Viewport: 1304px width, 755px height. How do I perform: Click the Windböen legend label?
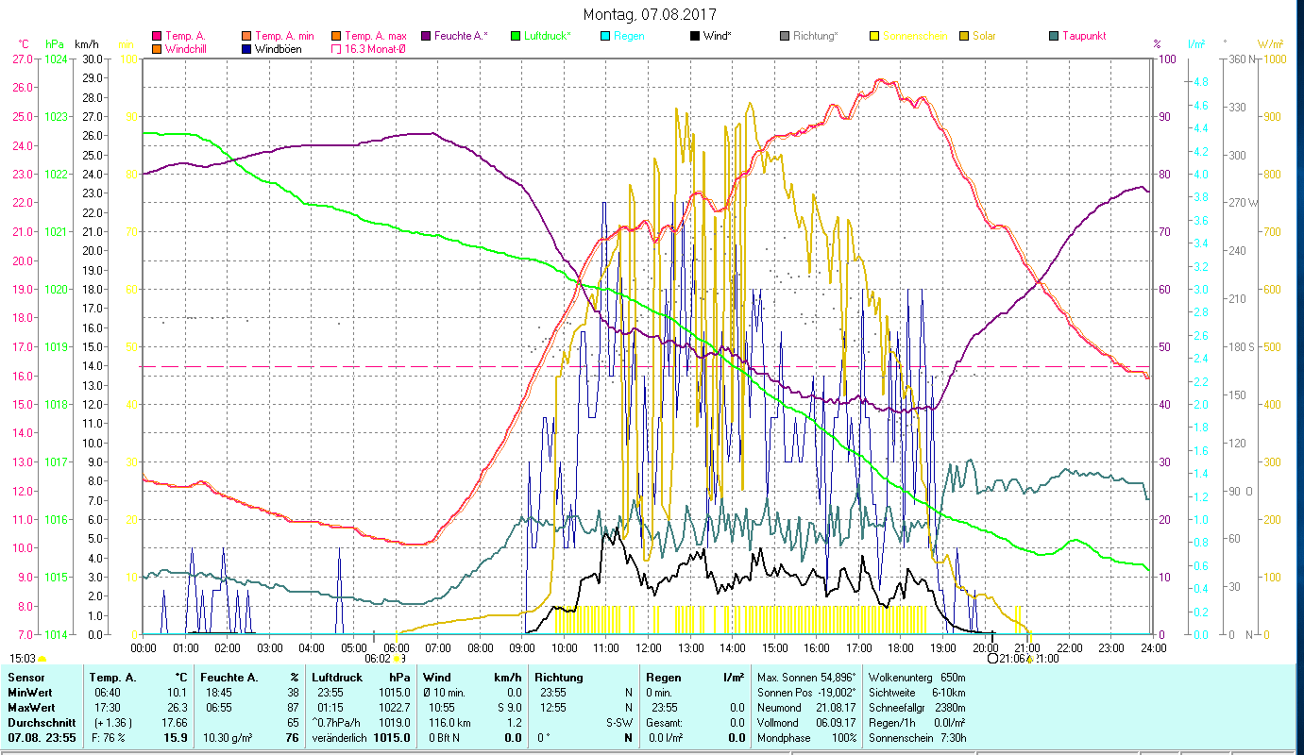279,49
